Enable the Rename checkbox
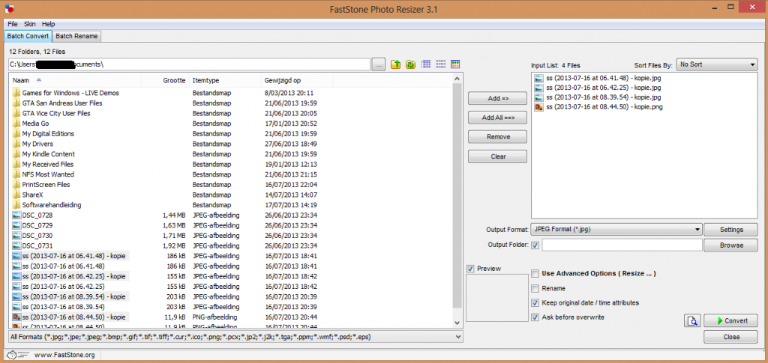Viewport: 768px width, 363px height. coord(535,288)
